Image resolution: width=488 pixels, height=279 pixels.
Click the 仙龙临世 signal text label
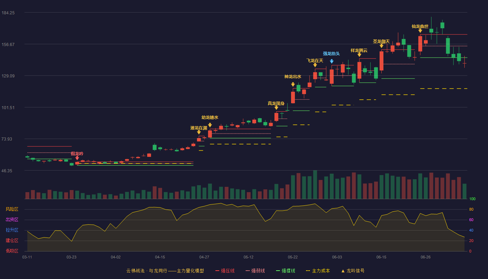coord(420,27)
